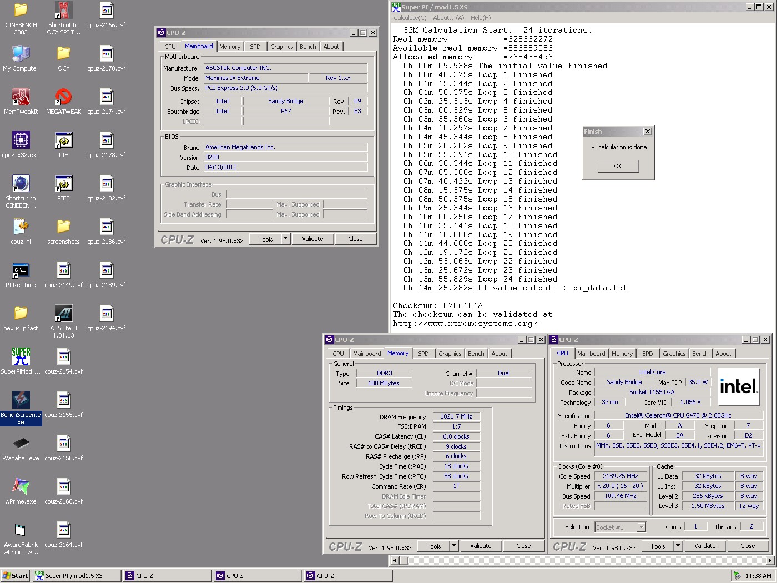
Task: Click the BIOS Version 3208 field
Action: tap(285, 157)
